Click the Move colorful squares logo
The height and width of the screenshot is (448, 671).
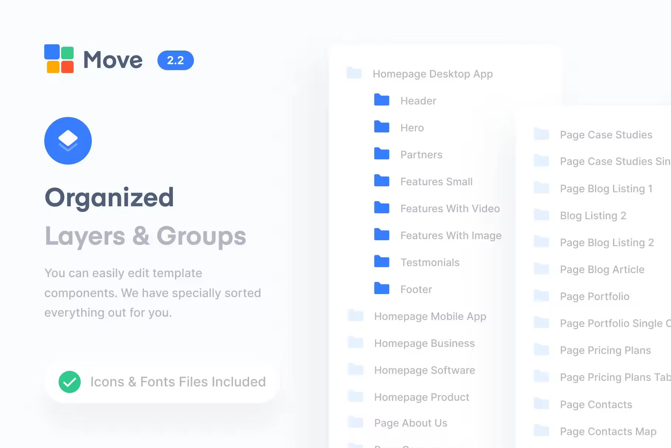(59, 59)
